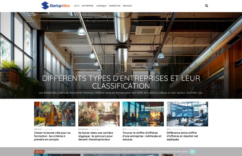Open thumbnail of sunset office meeting
The width and height of the screenshot is (242, 156).
coord(143,114)
